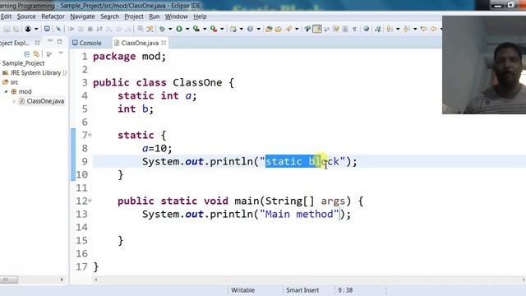Screen dimensions: 526x296
Task: Click the Coverage run icon
Action: point(196,30)
